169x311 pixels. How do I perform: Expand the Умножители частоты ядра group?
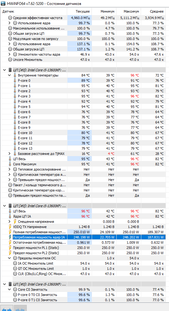(x=9, y=54)
